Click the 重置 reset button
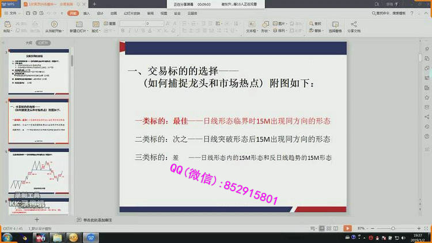The image size is (432, 243). click(111, 24)
